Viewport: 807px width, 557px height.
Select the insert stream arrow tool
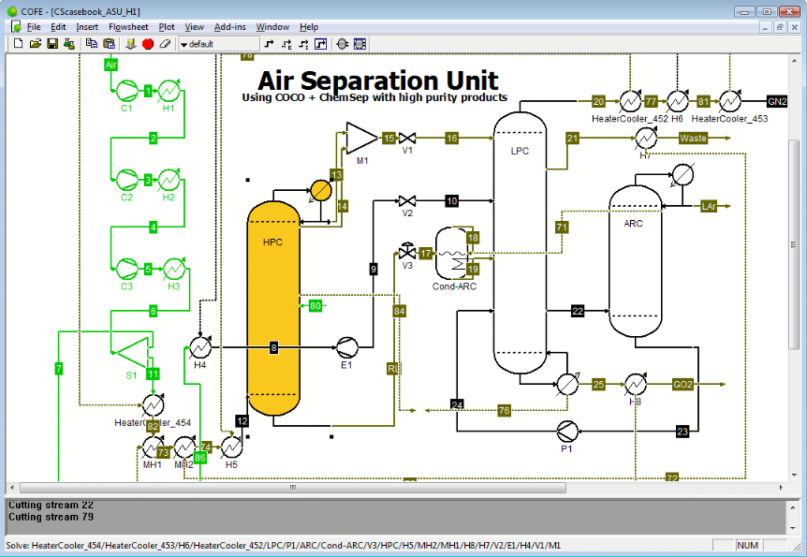[270, 44]
